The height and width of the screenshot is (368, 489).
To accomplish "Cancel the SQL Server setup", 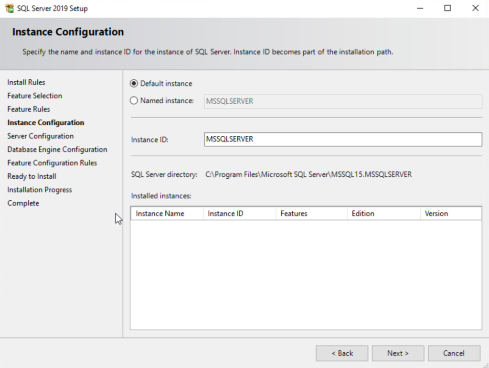I will 454,353.
